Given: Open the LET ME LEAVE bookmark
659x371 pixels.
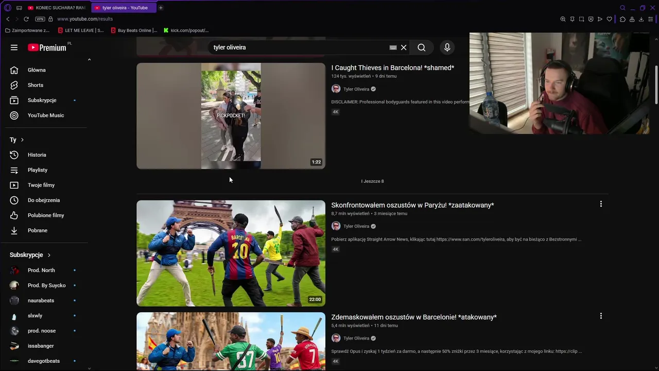Looking at the screenshot, I should coord(81,30).
